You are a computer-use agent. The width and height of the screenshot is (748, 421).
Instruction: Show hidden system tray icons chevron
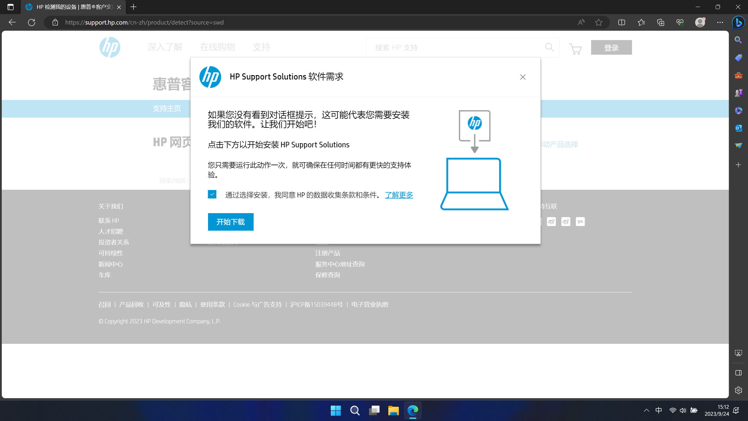[x=647, y=410]
